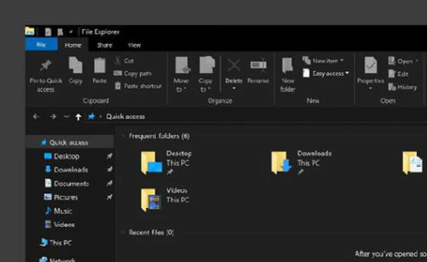Click the Quick access star in the address bar
427x262 pixels.
point(91,116)
